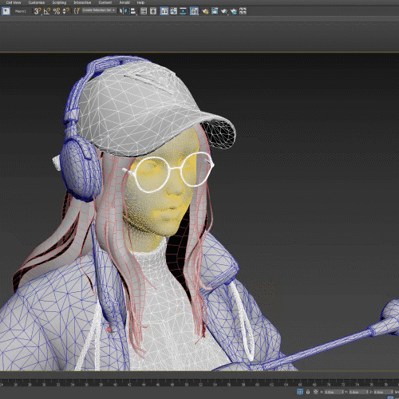
Task: Open the Rendered Frame Window icon
Action: 215,11
